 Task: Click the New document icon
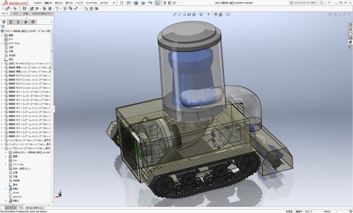point(122,3)
